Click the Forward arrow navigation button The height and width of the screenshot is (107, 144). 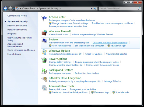coord(10,9)
